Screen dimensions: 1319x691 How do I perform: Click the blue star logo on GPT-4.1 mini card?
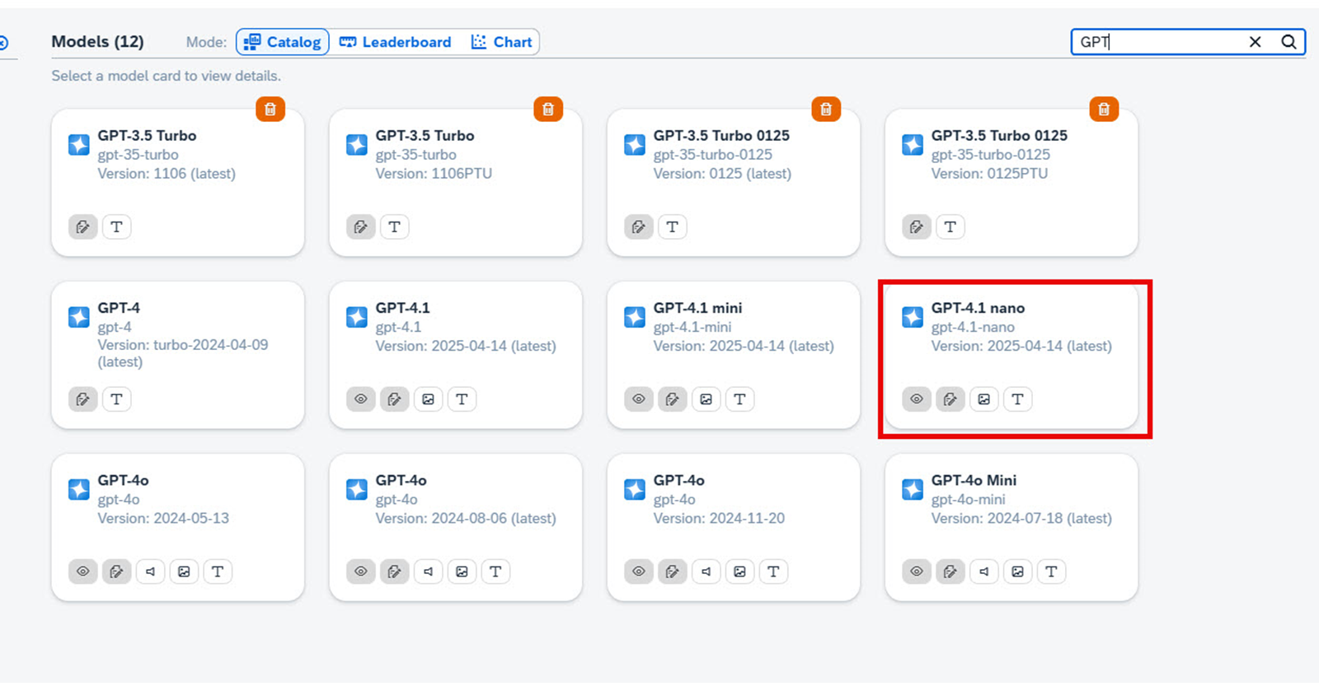[x=634, y=317]
